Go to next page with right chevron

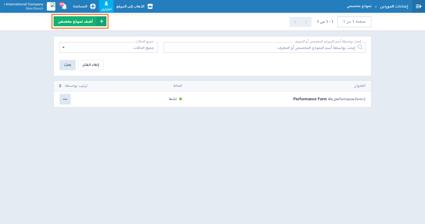point(306,22)
